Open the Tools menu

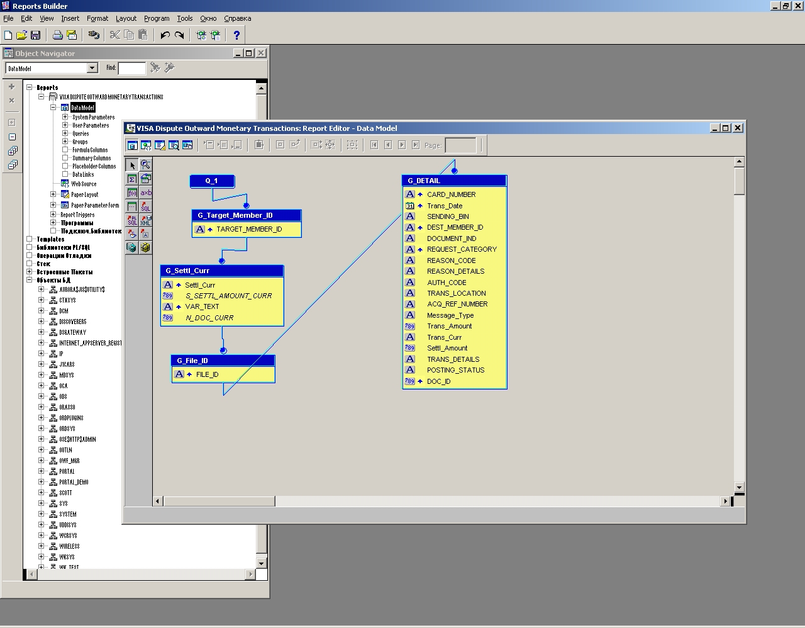[x=185, y=18]
